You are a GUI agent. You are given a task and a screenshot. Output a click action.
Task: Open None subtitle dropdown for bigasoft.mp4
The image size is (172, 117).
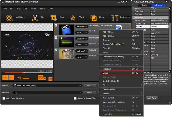[x=82, y=45]
